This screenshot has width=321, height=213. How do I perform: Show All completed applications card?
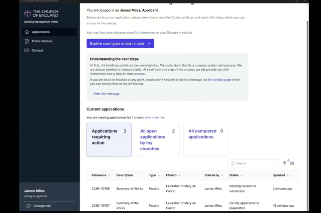coord(206,140)
